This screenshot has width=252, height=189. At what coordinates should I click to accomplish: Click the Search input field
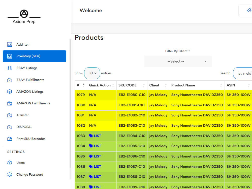pyautogui.click(x=243, y=73)
